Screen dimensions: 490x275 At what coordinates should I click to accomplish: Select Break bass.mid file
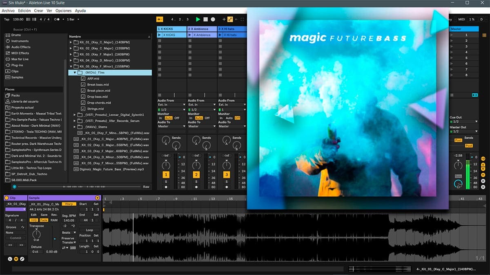98,84
